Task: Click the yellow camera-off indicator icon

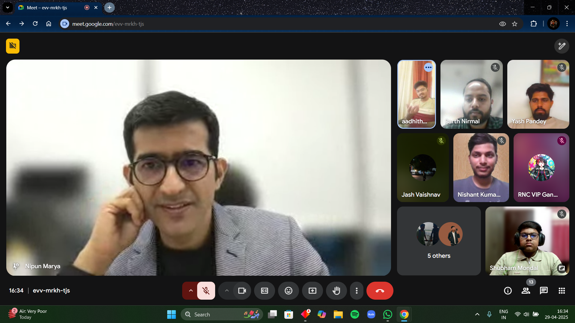Action: point(13,46)
